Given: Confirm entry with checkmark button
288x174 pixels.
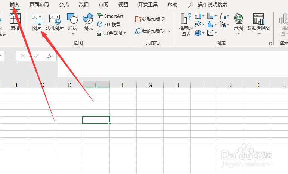Looking at the screenshot, I should coord(36,56).
